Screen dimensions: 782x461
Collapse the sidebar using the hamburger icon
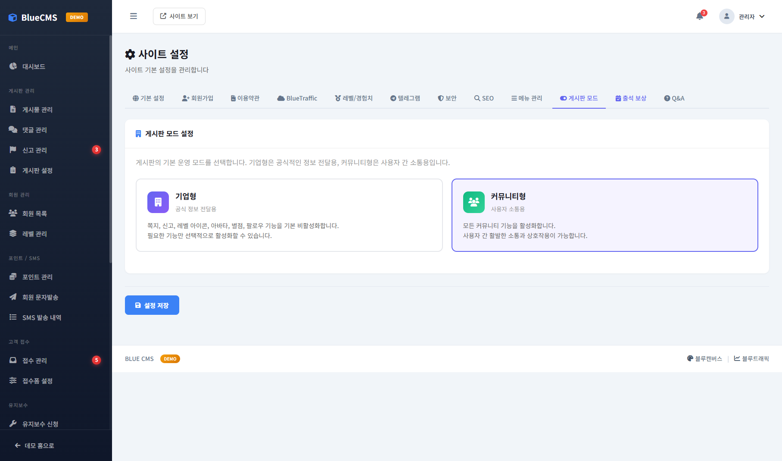coord(134,16)
